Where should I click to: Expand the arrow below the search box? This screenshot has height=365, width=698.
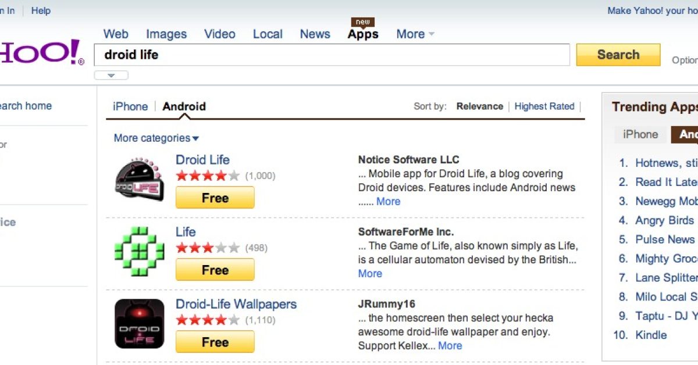click(x=111, y=76)
